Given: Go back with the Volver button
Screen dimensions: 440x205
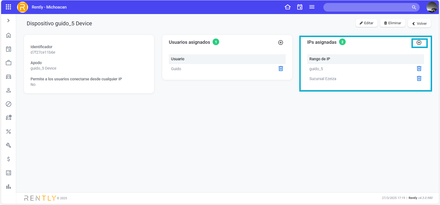Looking at the screenshot, I should pyautogui.click(x=419, y=23).
